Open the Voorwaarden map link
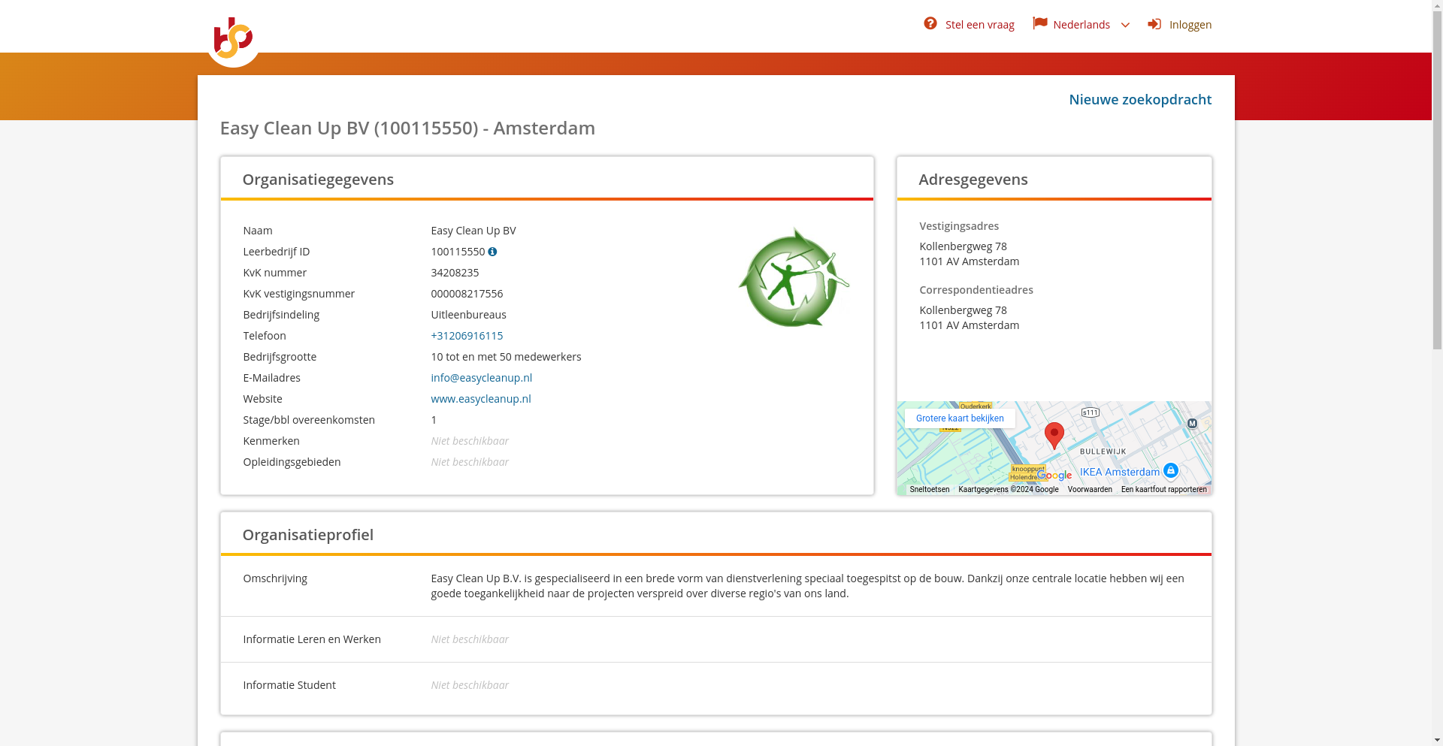The height and width of the screenshot is (746, 1443). pyautogui.click(x=1090, y=489)
